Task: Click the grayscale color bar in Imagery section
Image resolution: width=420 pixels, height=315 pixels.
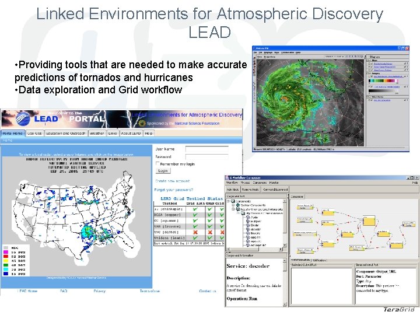Action: click(x=383, y=91)
